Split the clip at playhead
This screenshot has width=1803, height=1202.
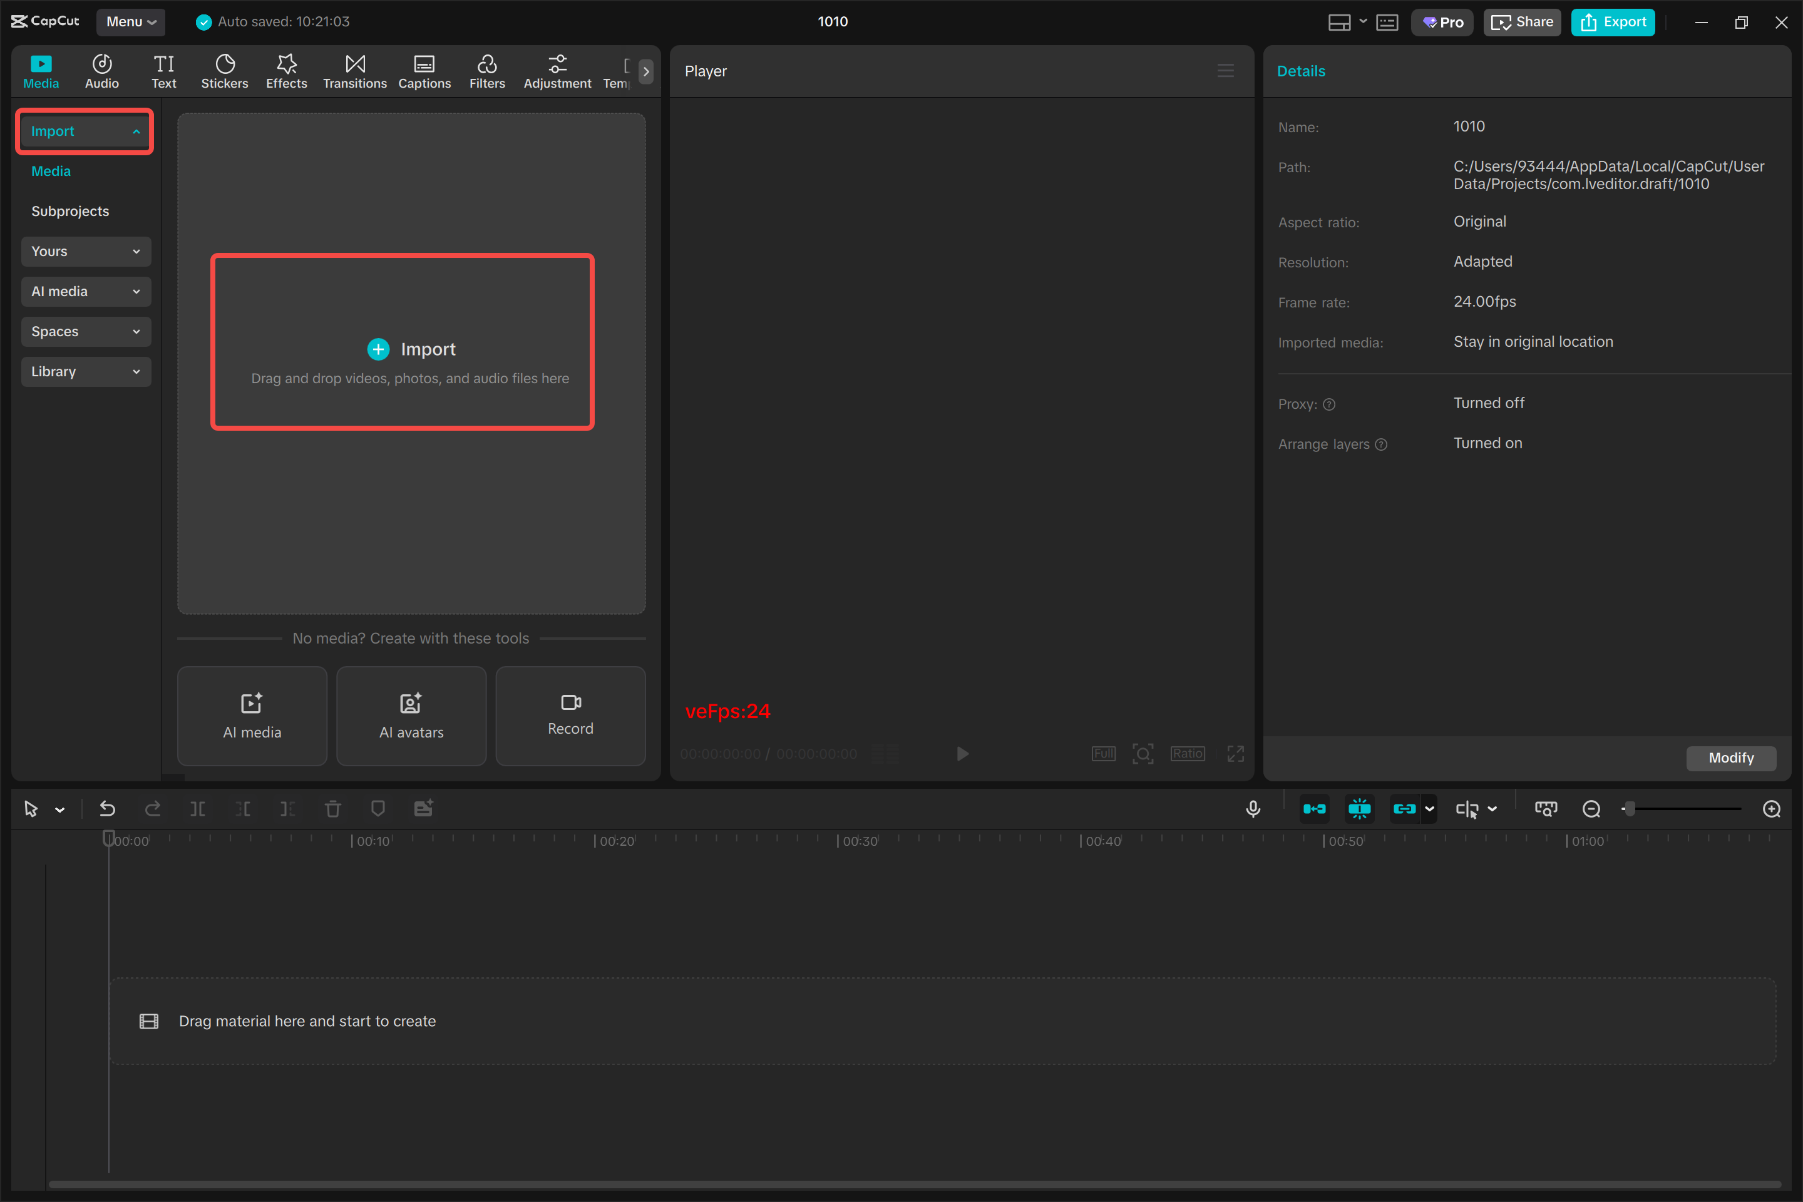[198, 809]
